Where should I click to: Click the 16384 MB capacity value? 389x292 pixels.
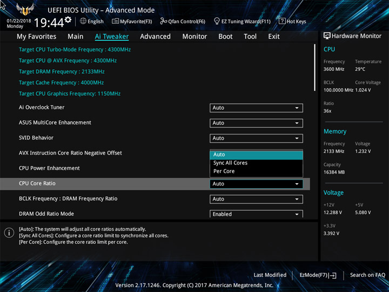pyautogui.click(x=334, y=172)
